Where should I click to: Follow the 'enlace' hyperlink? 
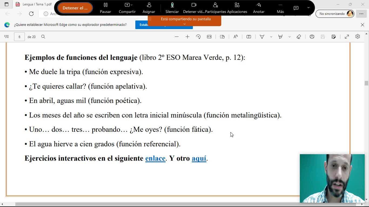pos(155,158)
